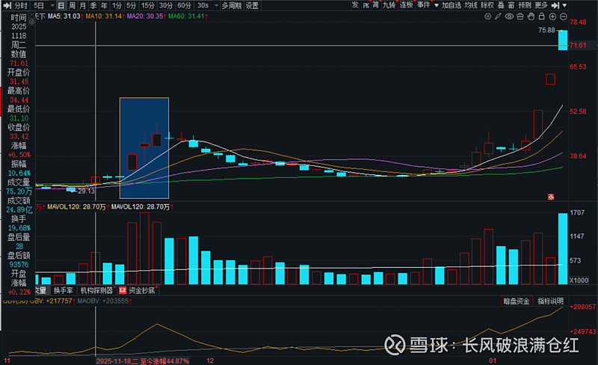Click the 指标说明 button

click(549, 301)
